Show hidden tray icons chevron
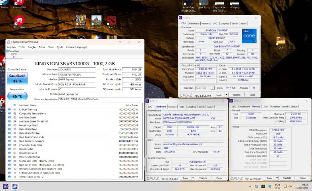 (250, 187)
